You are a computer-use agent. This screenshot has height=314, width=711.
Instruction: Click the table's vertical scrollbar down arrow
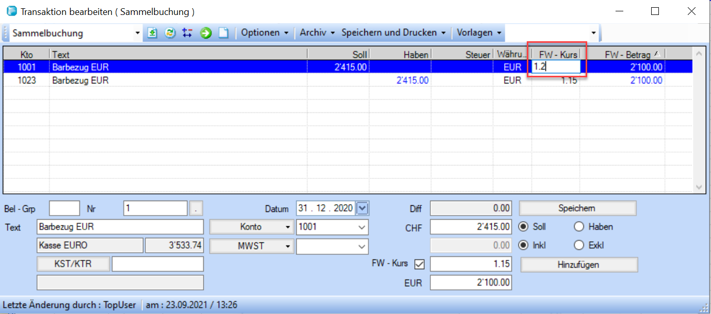click(699, 187)
